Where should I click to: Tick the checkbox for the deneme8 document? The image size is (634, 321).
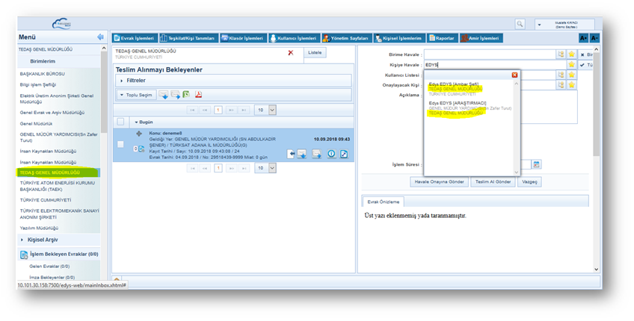121,144
